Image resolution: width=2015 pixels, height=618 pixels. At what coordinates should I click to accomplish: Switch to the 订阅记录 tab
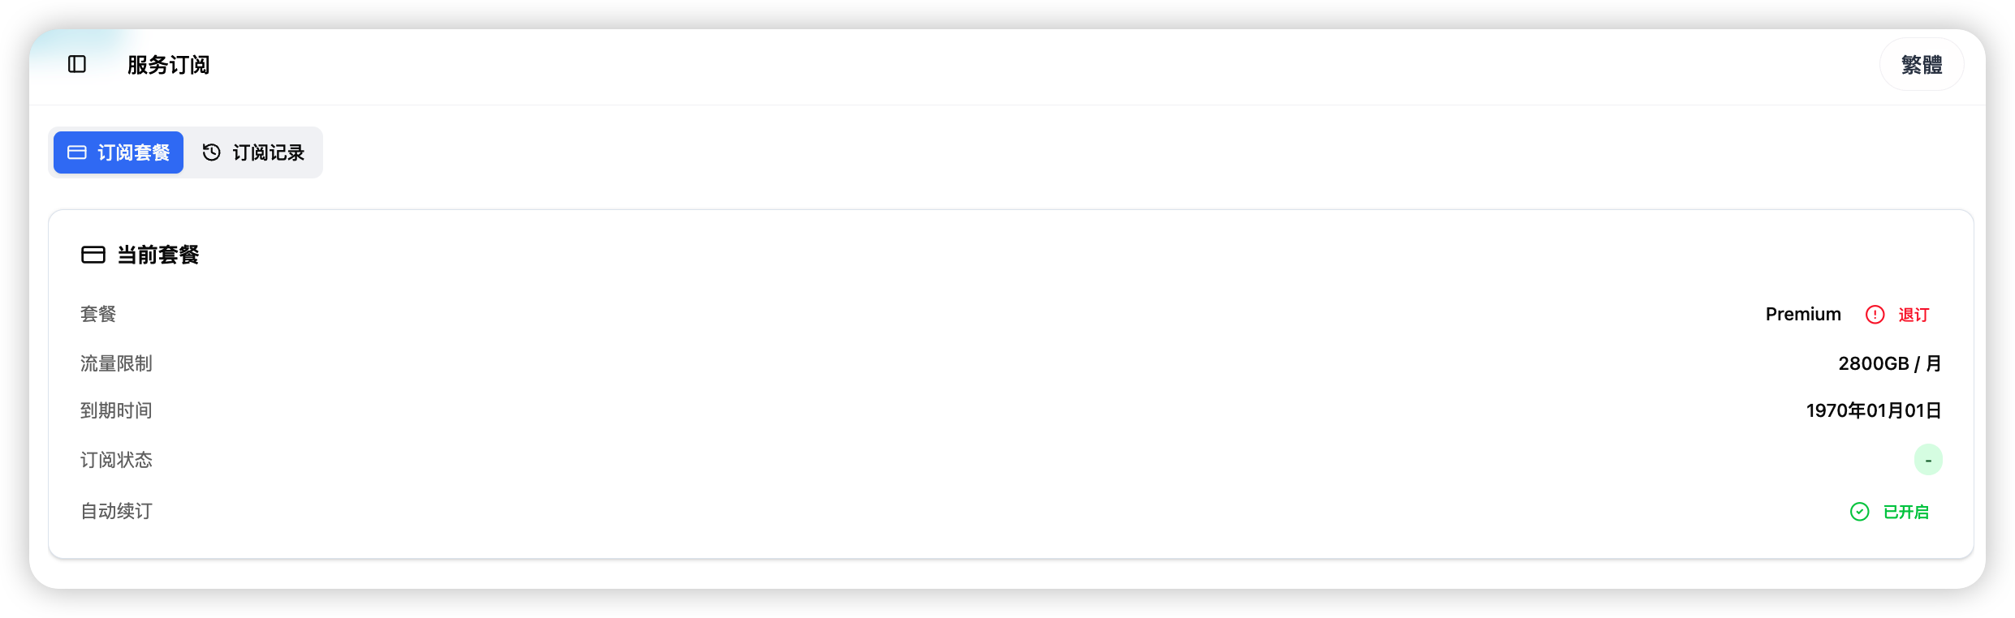(252, 152)
